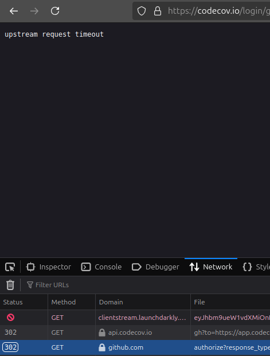
Task: Select the Network tab
Action: 211,267
